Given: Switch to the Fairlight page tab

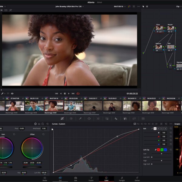Looking at the screenshot, I should click(x=122, y=179).
